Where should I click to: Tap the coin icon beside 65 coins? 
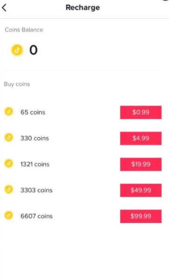(x=9, y=112)
